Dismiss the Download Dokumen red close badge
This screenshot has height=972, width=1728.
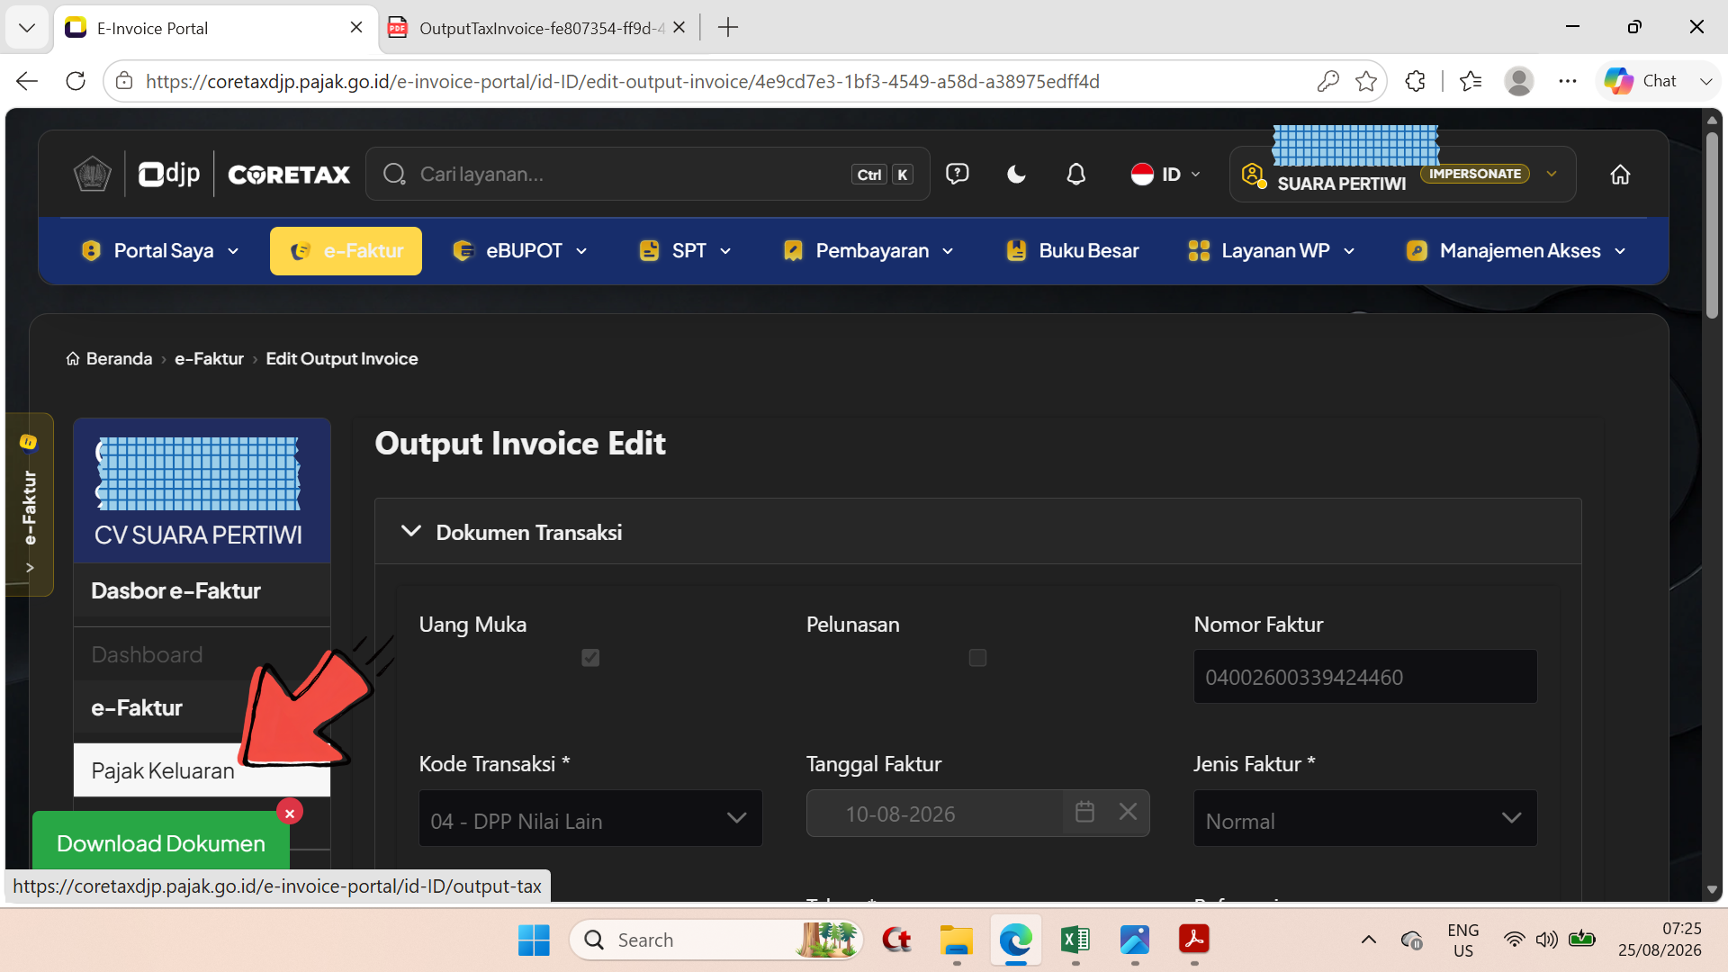[290, 813]
